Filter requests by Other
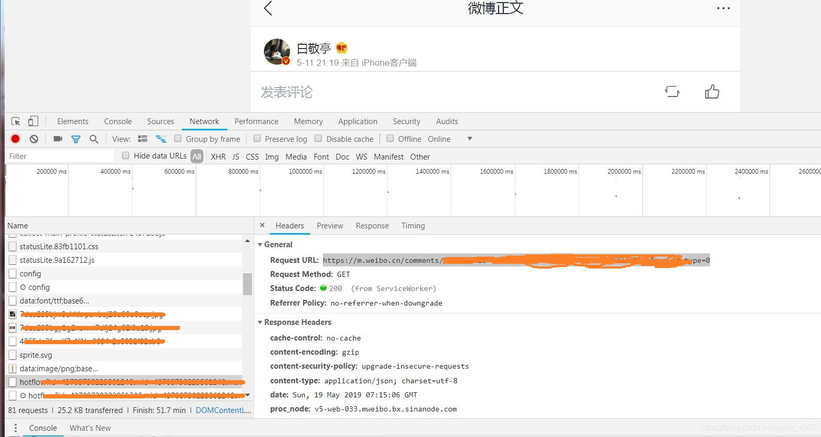 coord(420,157)
